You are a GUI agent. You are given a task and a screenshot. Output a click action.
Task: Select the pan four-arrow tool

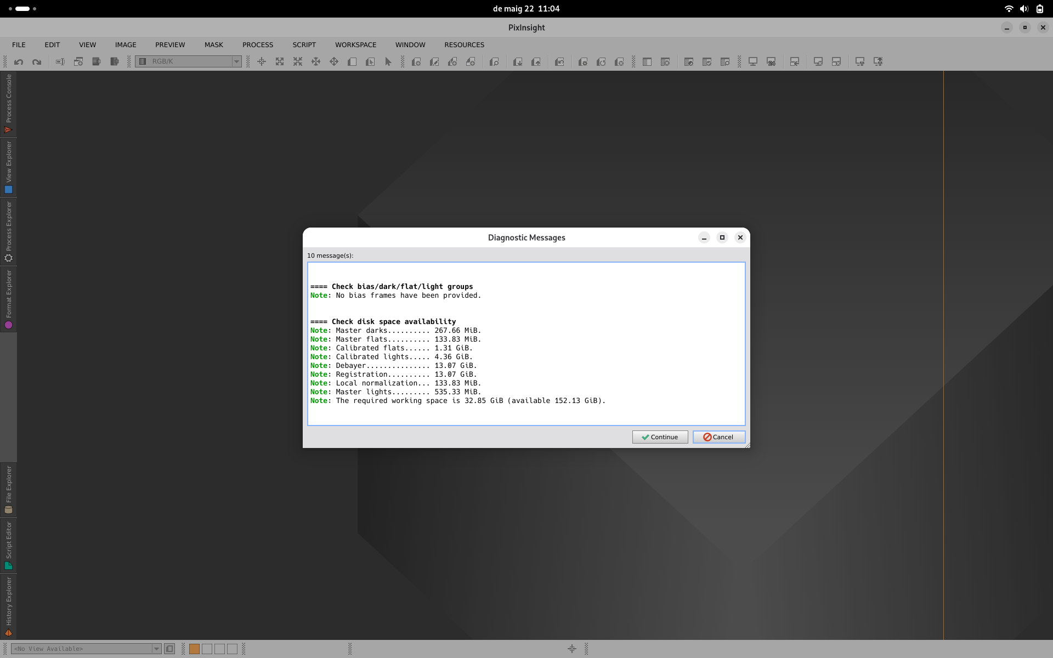(316, 62)
